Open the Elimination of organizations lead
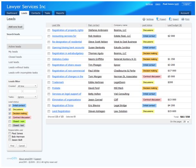196x168 pixels. click(66, 100)
